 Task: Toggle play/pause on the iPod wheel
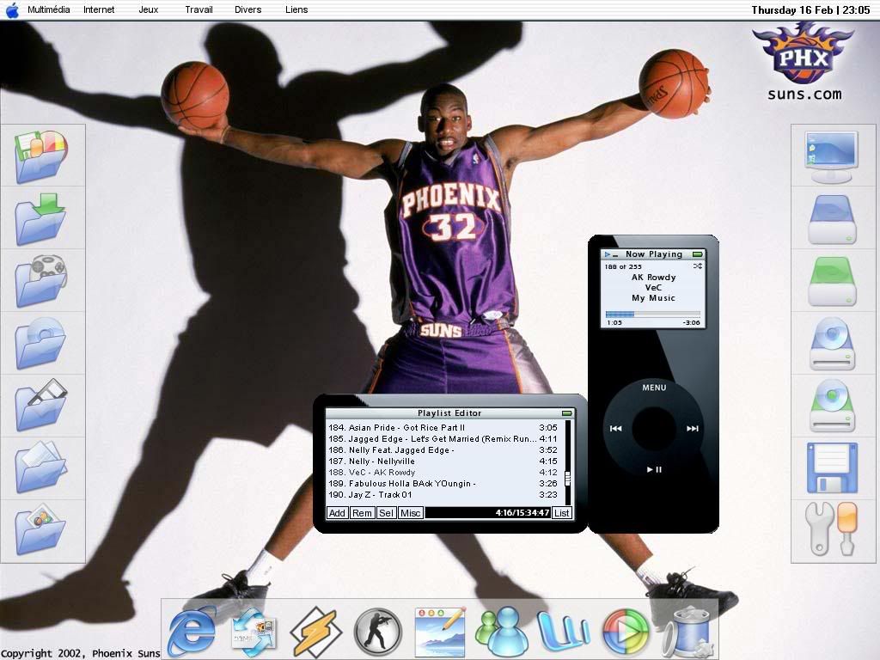point(654,469)
